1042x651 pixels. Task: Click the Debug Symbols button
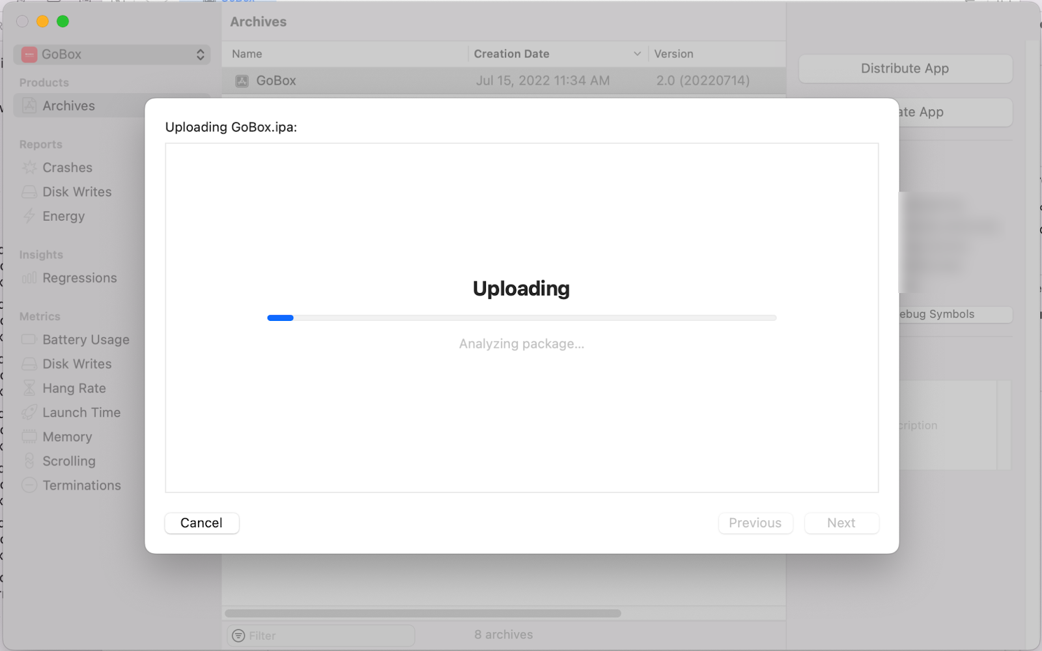pos(955,314)
